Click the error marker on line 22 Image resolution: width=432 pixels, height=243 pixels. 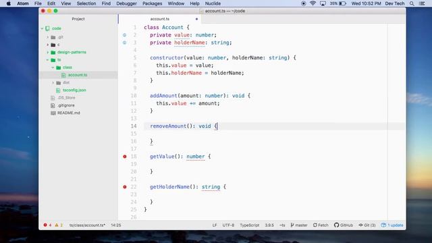tap(124, 187)
